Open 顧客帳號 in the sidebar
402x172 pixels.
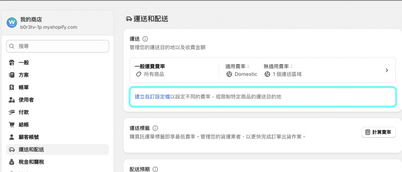(x=29, y=137)
